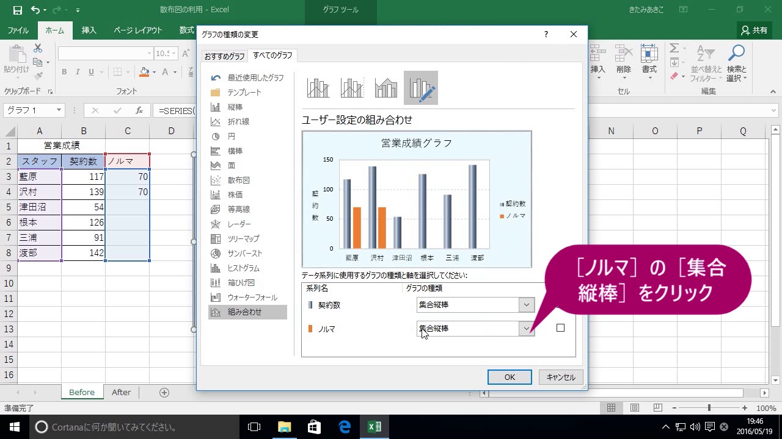Click the chart preview thumbnail

[417, 199]
